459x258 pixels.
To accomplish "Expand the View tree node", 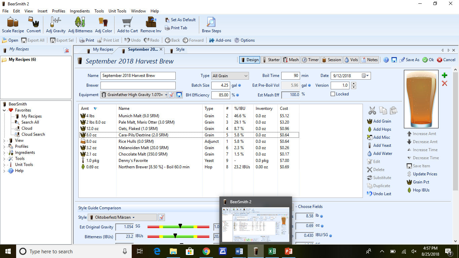I will (x=4, y=140).
